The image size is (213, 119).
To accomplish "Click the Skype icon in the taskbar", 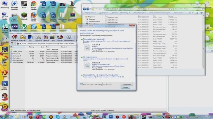I will click(x=58, y=117).
